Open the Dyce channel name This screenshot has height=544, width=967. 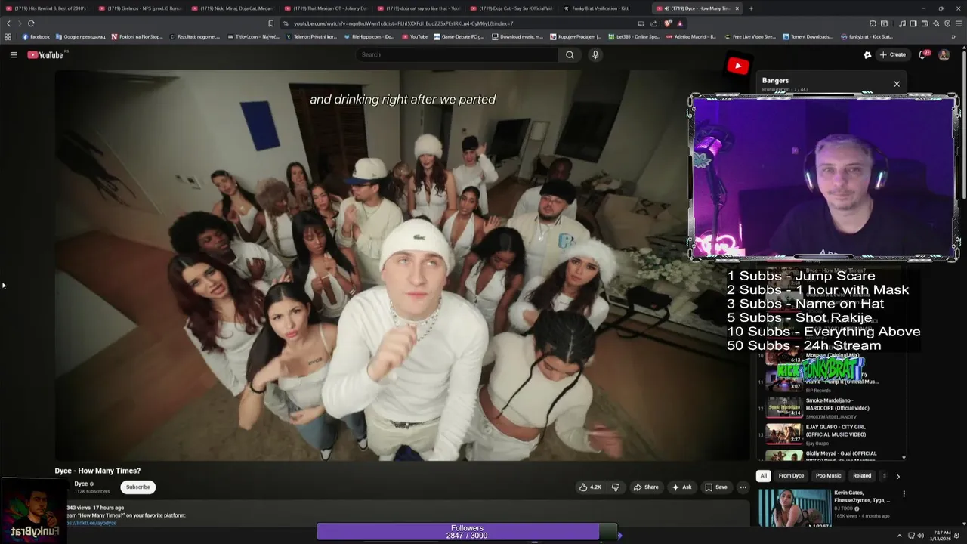point(82,484)
